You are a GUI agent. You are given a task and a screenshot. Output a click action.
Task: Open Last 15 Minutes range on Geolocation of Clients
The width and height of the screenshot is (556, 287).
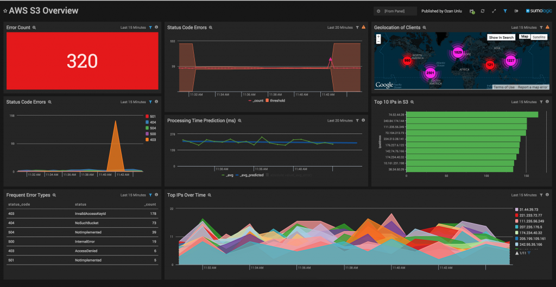click(x=524, y=27)
